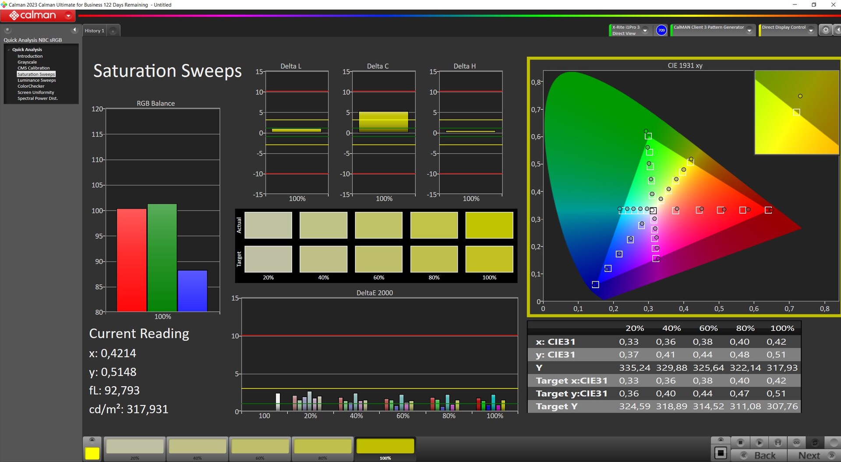The width and height of the screenshot is (841, 462).
Task: Click the Y value 317,93 in the 100% column
Action: pyautogui.click(x=782, y=368)
